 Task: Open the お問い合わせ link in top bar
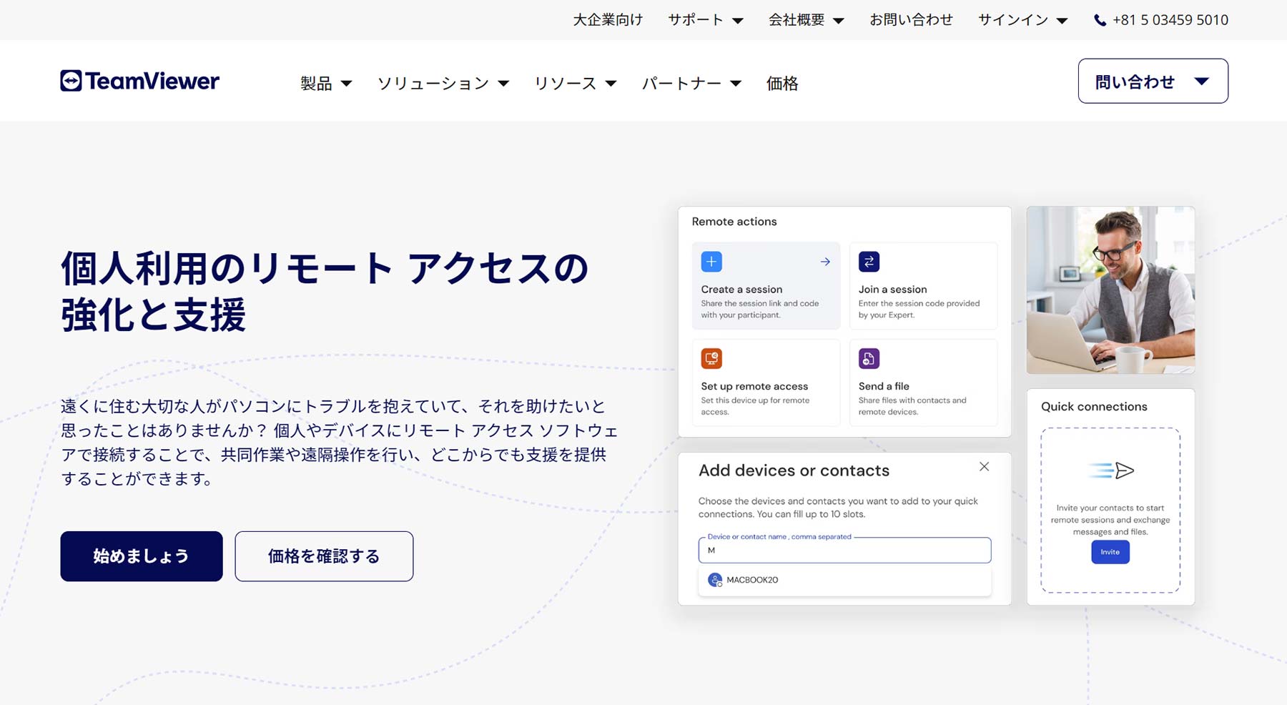911,20
